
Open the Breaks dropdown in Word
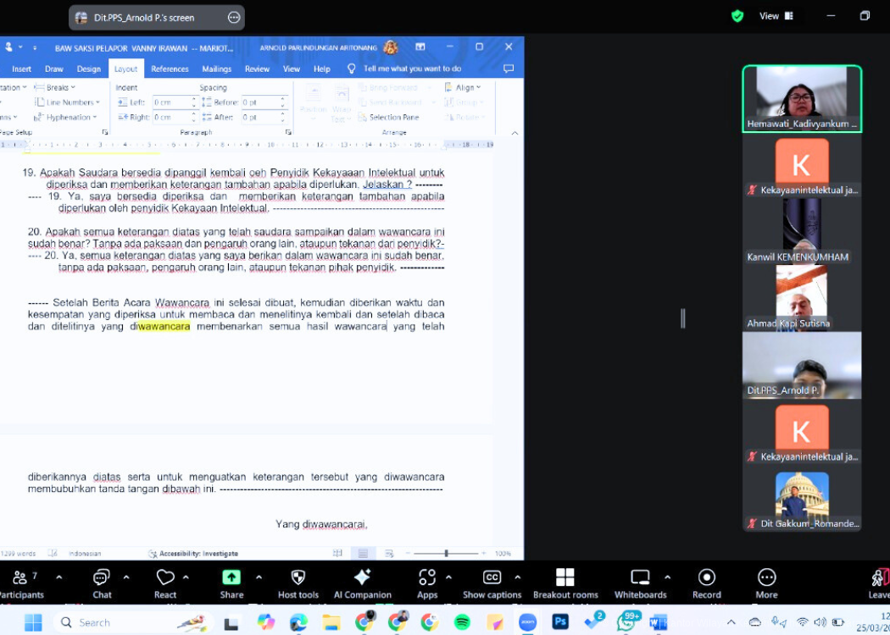56,87
